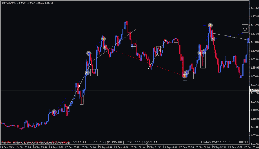This screenshot has height=149, width=259.
Task: Click the '25 Sep 01:32' time axis label
Action: point(154,147)
